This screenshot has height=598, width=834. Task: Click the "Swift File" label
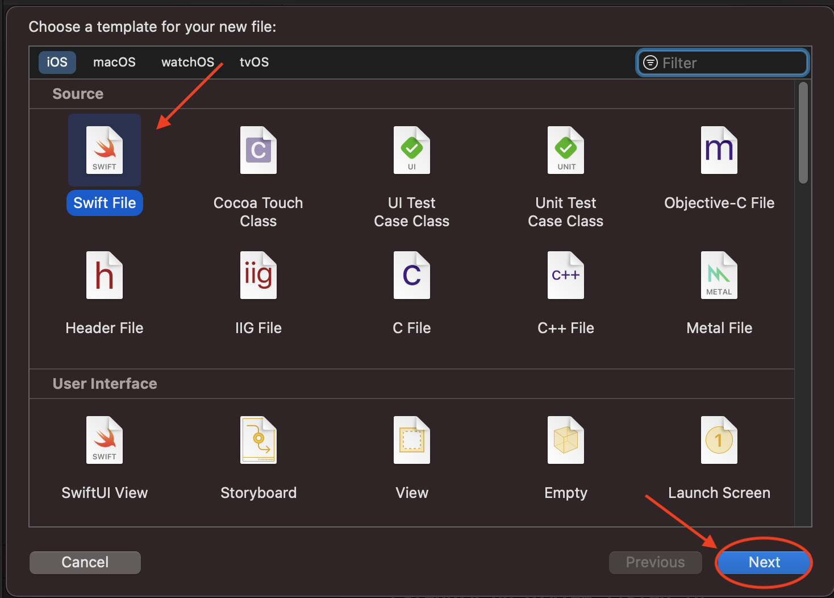click(x=105, y=203)
